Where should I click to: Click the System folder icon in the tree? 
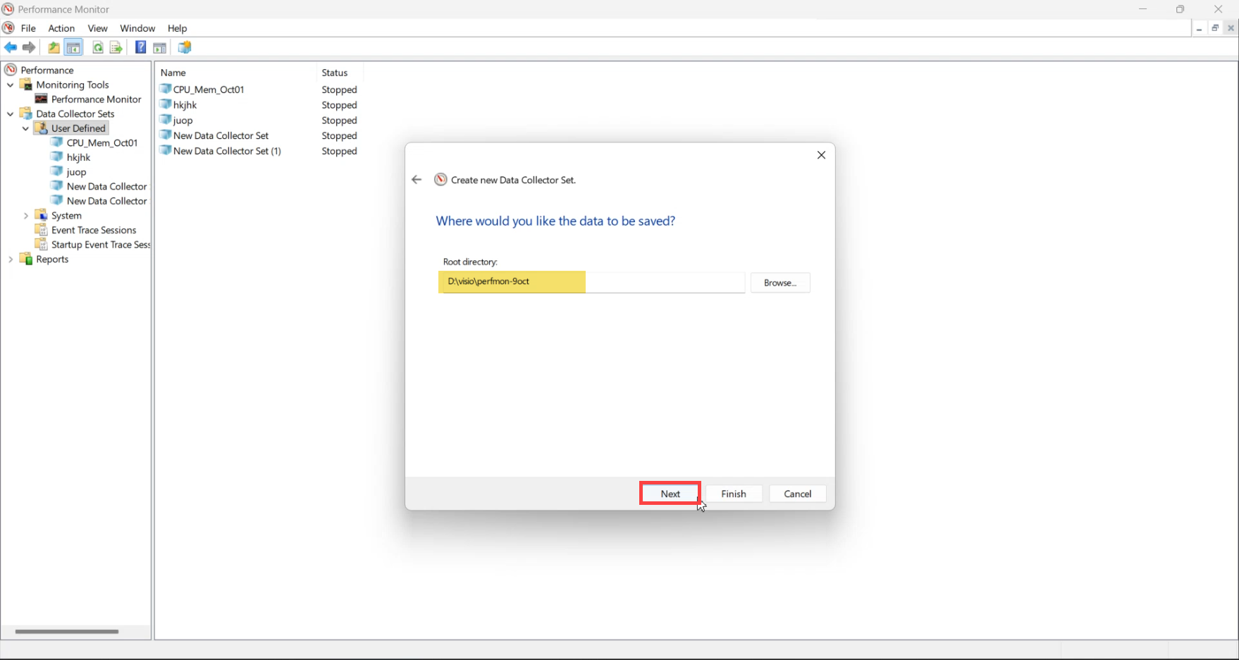coord(42,216)
